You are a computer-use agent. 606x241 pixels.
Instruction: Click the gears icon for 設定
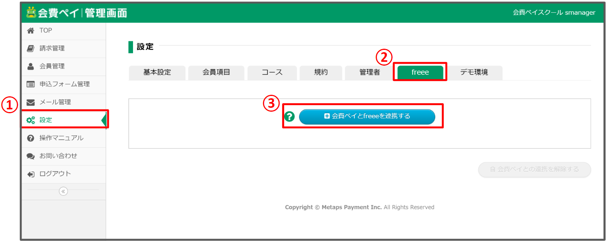click(x=31, y=120)
